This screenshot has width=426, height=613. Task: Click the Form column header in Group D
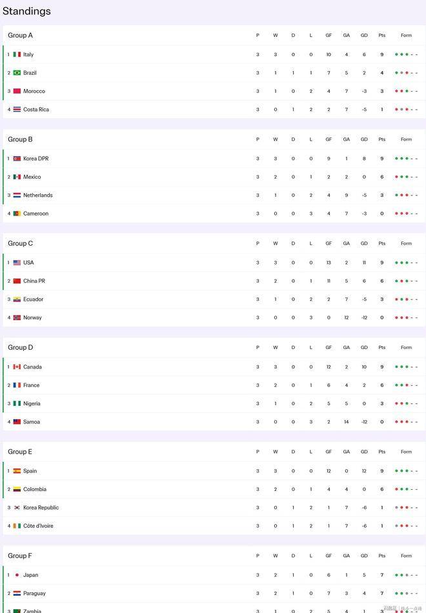406,348
